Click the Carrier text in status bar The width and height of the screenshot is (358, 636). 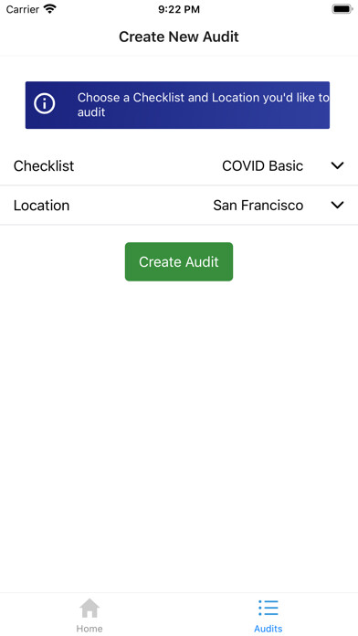click(23, 9)
